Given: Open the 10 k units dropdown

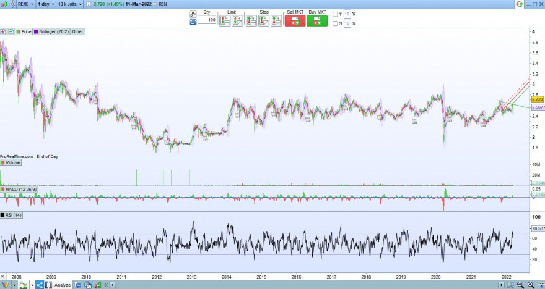Looking at the screenshot, I should (70, 4).
